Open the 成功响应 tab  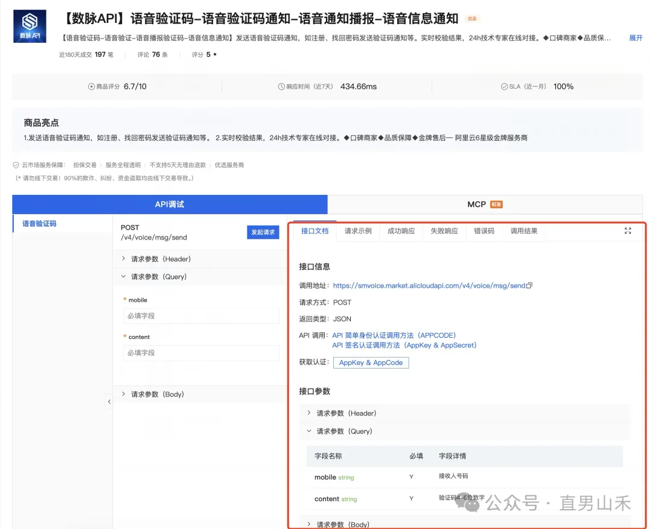pos(401,231)
